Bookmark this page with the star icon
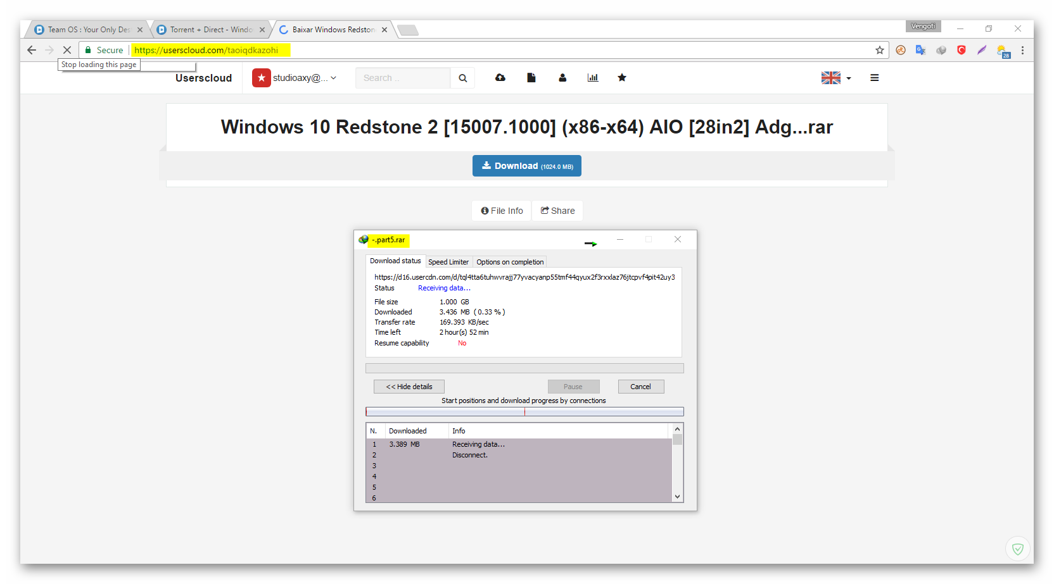 (879, 50)
